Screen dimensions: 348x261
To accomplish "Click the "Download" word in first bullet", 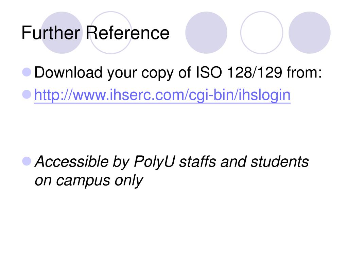I will (68, 73).
